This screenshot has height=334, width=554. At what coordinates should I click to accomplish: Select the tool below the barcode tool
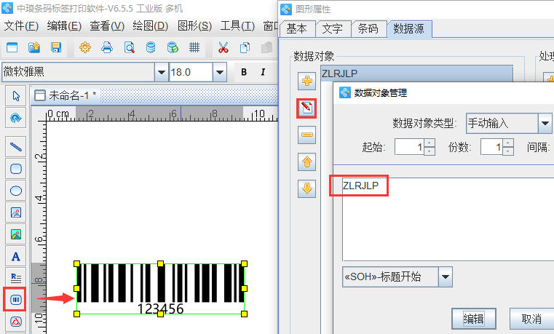pos(16,322)
